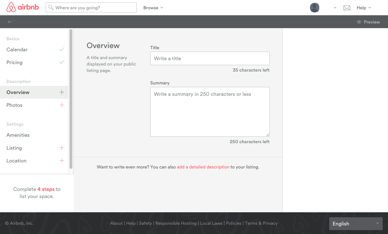Select the Overview section in the sidebar
Viewport: 388px width, 234px height.
18,92
